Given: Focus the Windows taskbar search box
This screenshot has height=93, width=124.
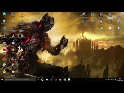Looking at the screenshot, I should 20,80.
